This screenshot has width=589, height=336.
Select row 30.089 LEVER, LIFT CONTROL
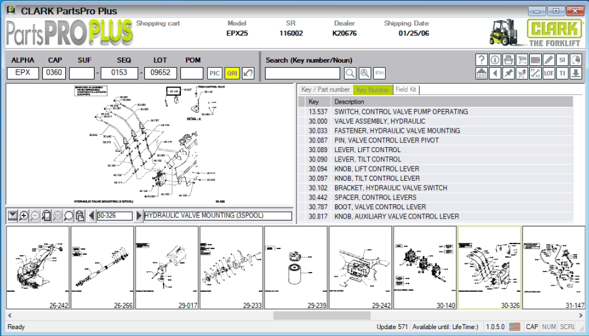tap(436, 150)
